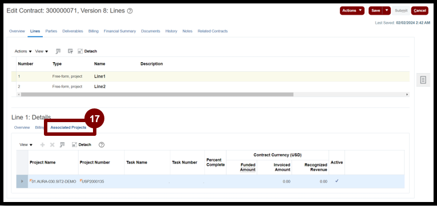Click freeze icon in Lines table toolbar
This screenshot has width=437, height=206.
coord(58,51)
